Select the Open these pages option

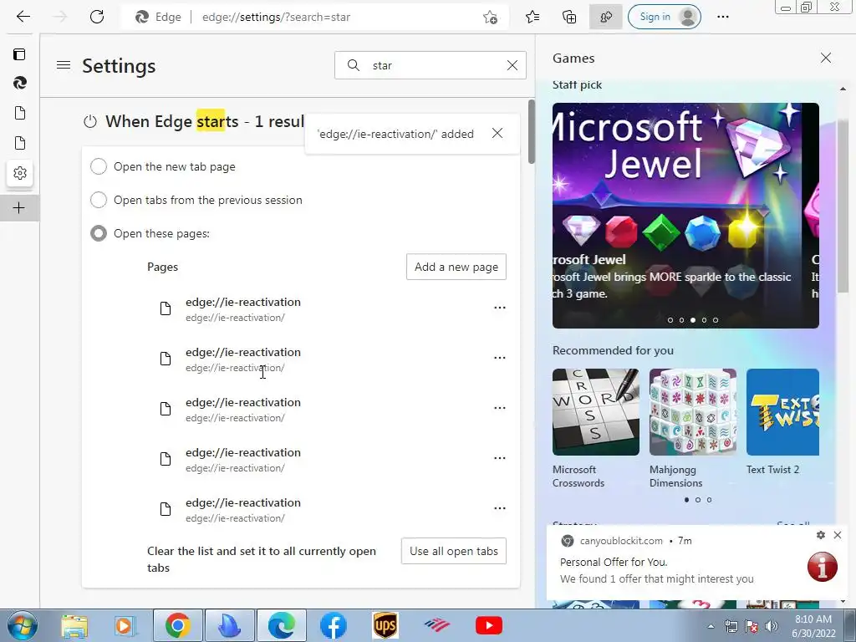coord(99,234)
